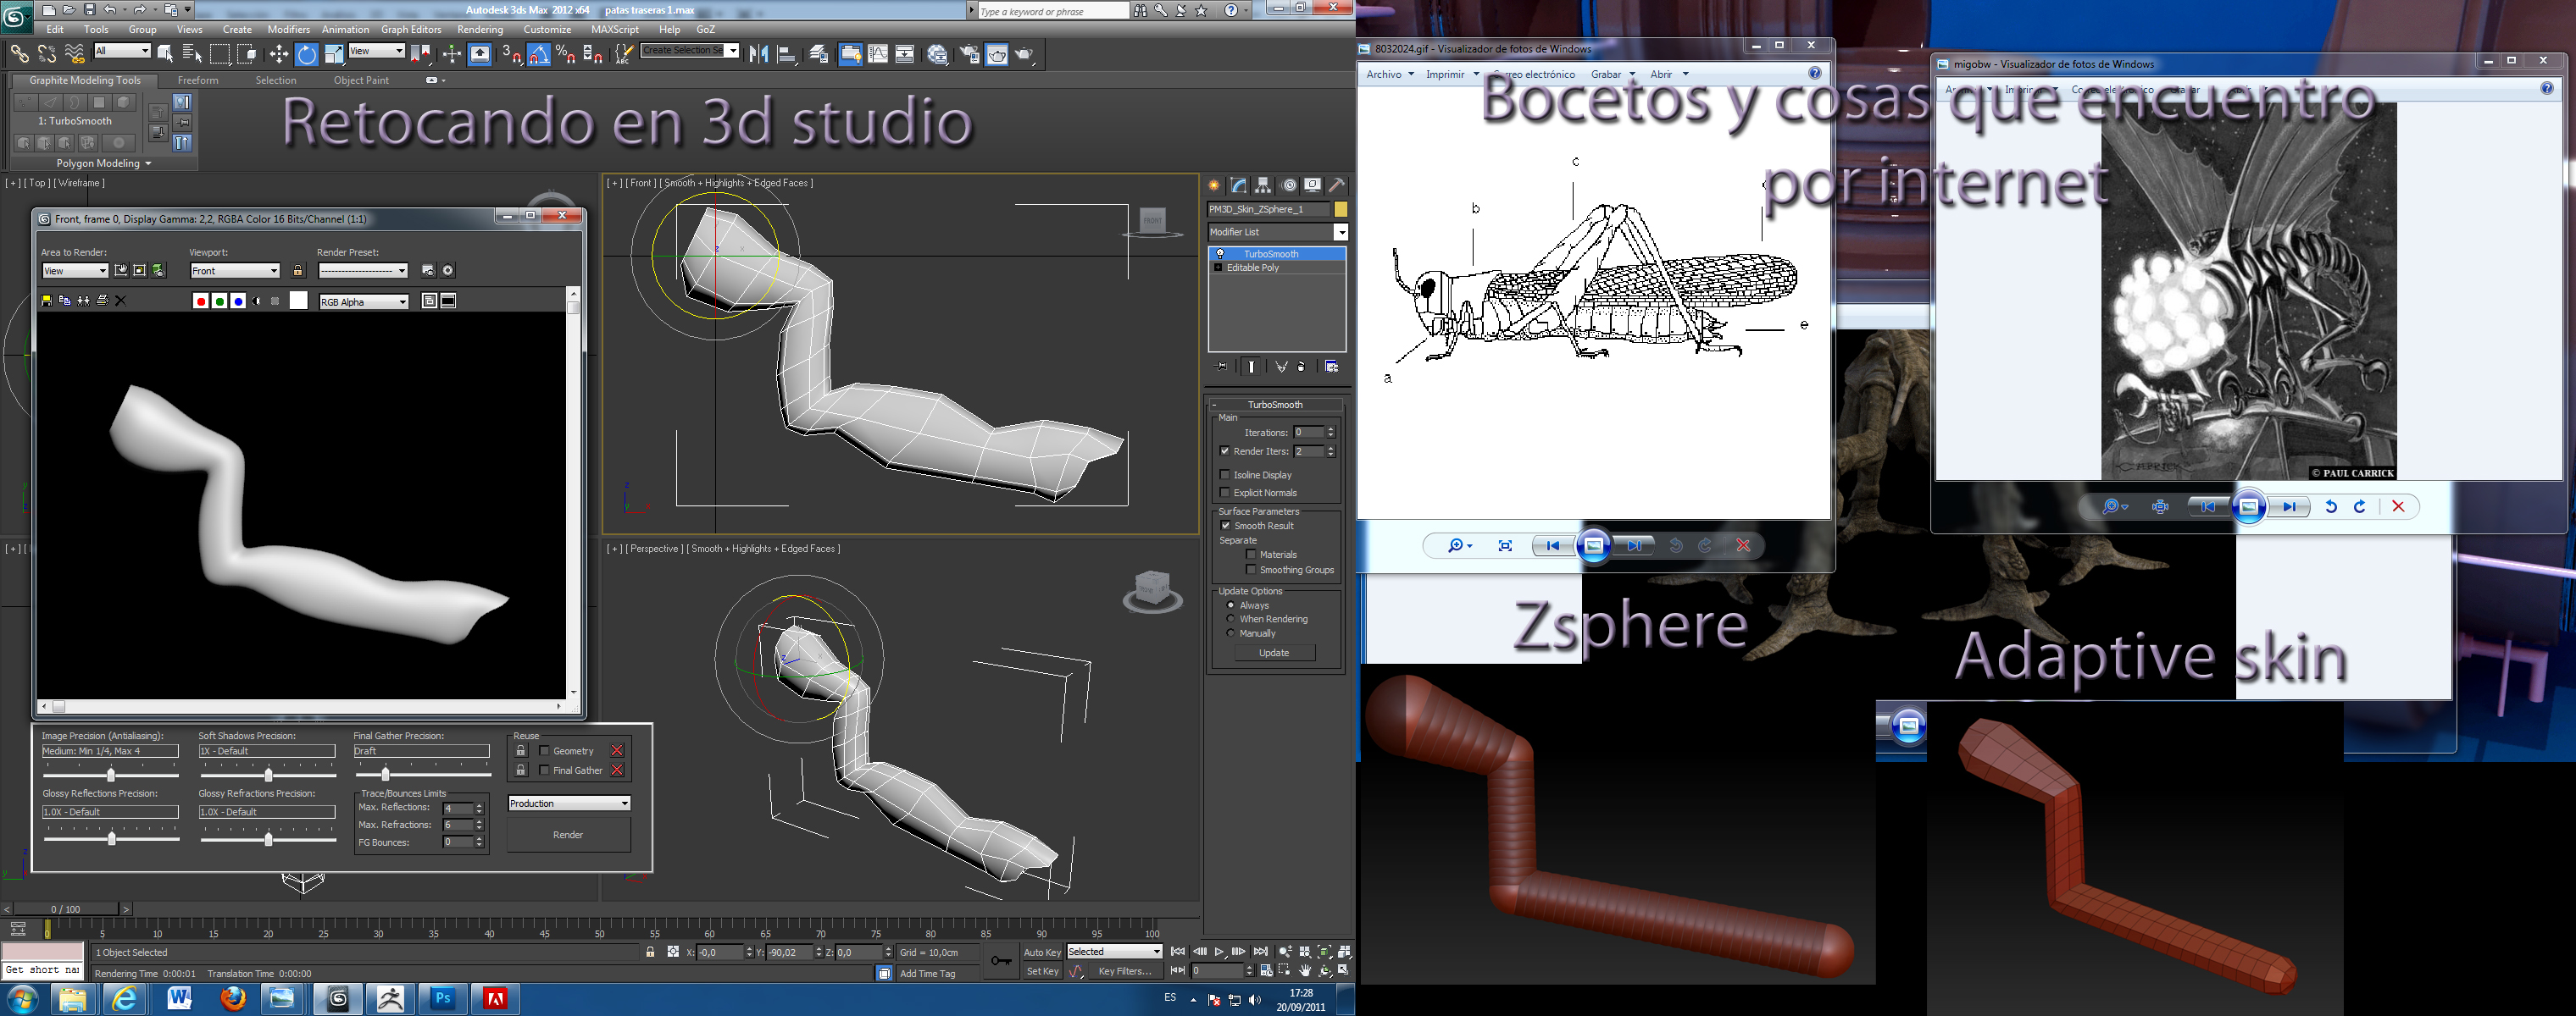Click the TurboSmooth Update button
The height and width of the screenshot is (1016, 2576).
click(x=1274, y=653)
